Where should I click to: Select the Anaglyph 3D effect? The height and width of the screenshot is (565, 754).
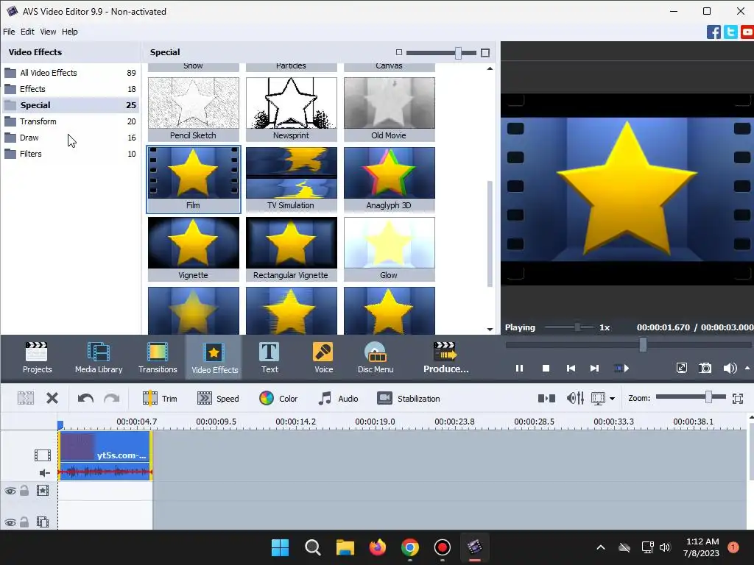point(389,180)
